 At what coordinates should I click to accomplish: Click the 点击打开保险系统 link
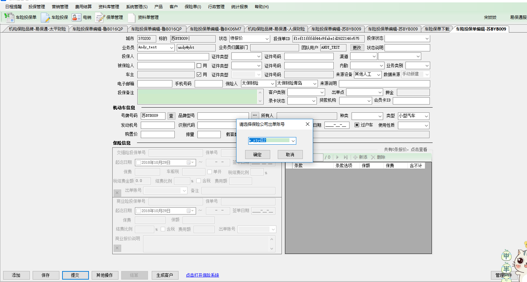coord(202,275)
